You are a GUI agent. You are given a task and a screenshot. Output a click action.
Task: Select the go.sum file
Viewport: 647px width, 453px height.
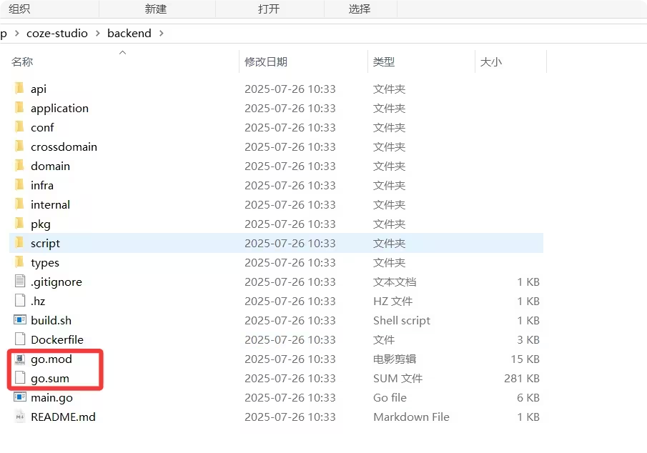[x=51, y=378]
